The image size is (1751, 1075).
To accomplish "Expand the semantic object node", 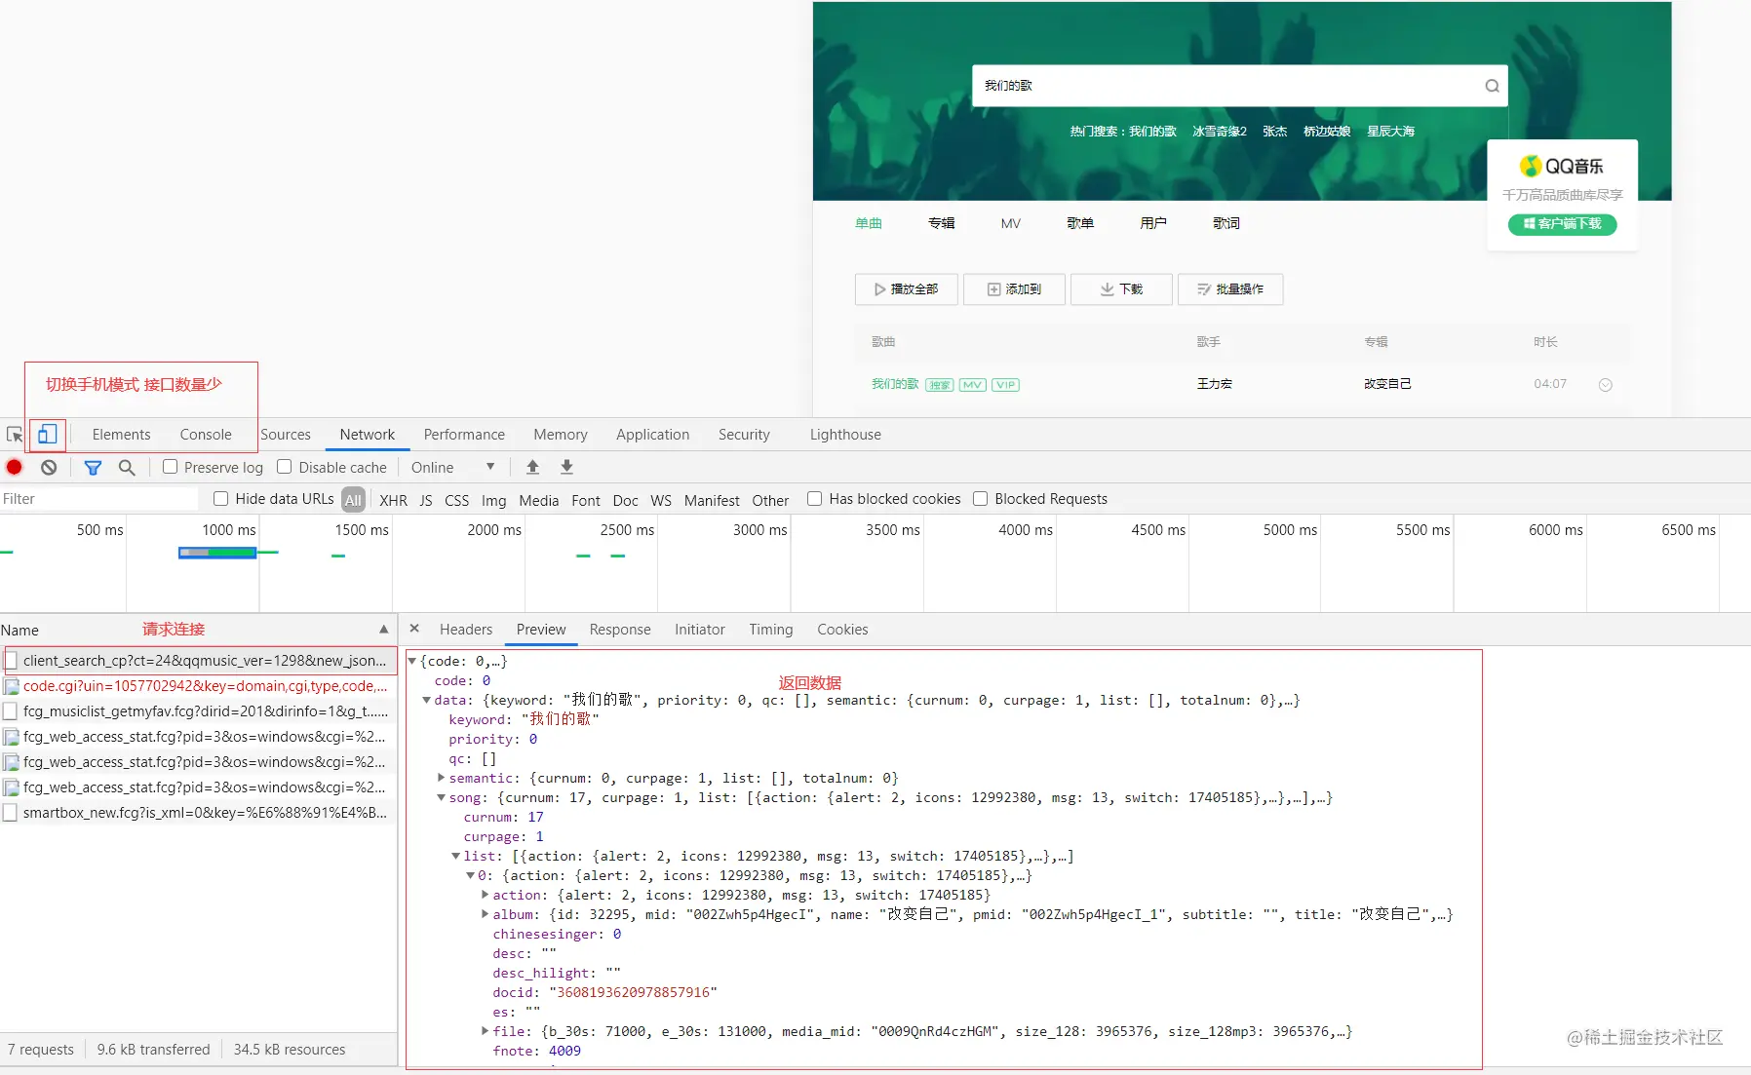I will (442, 778).
